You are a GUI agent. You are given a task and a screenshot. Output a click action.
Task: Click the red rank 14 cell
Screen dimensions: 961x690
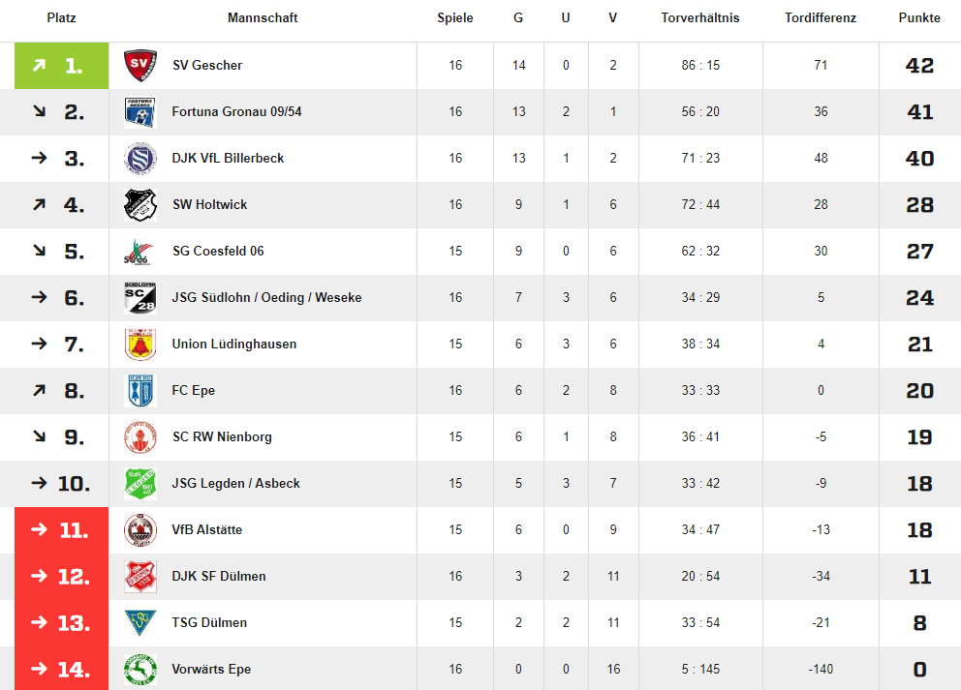(x=61, y=669)
